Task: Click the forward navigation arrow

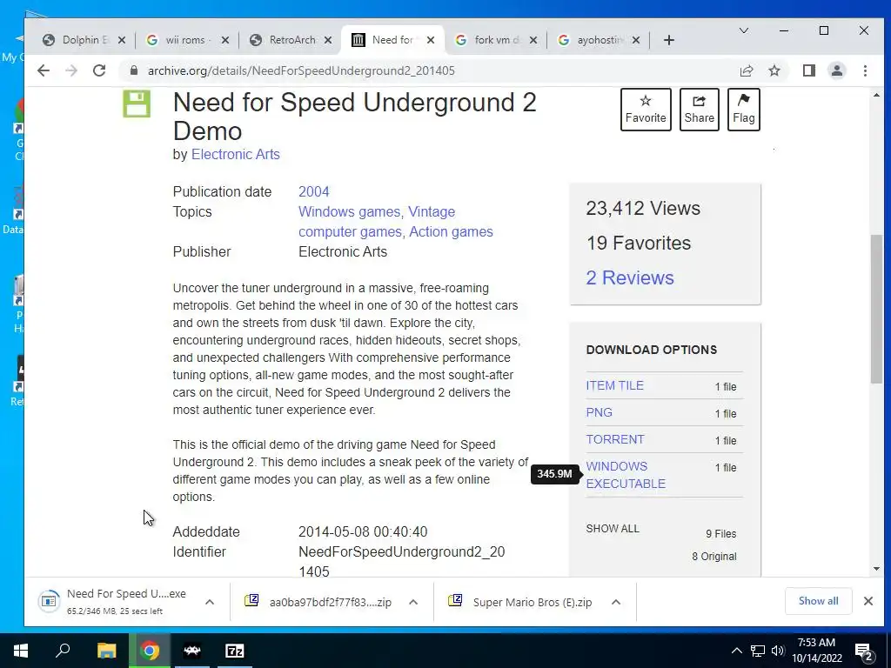Action: coord(71,70)
